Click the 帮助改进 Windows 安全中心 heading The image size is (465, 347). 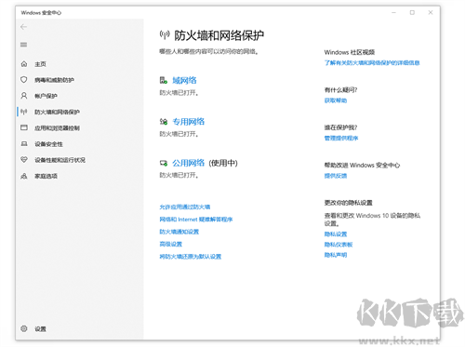tap(362, 166)
